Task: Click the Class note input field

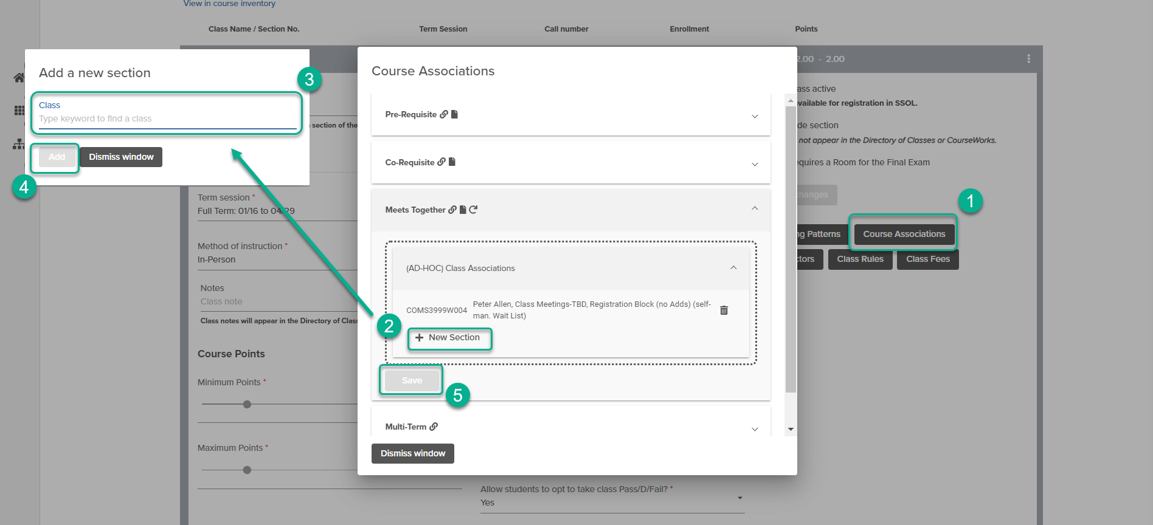Action: tap(279, 301)
